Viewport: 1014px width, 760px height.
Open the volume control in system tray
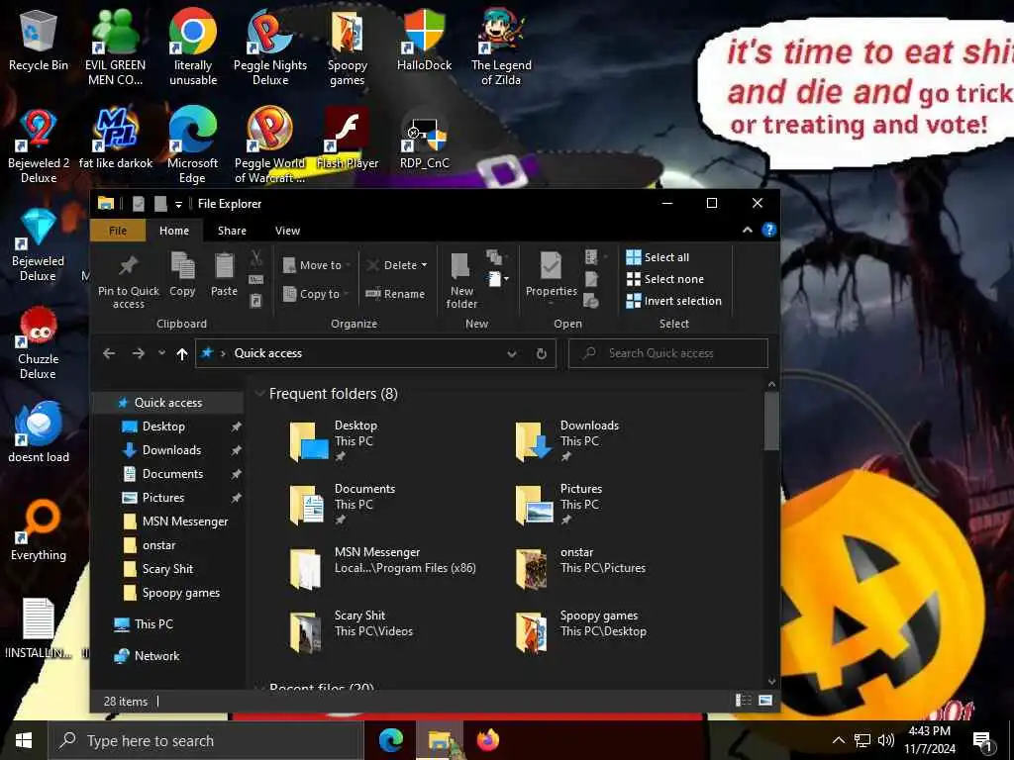coord(886,740)
